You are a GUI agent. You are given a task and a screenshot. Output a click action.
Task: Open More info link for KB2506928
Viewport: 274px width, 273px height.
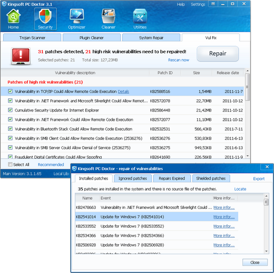224,245
